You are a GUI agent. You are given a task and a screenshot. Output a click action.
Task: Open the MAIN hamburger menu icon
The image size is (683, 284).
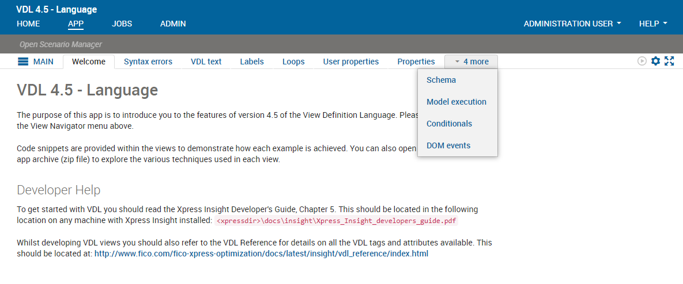coord(23,62)
